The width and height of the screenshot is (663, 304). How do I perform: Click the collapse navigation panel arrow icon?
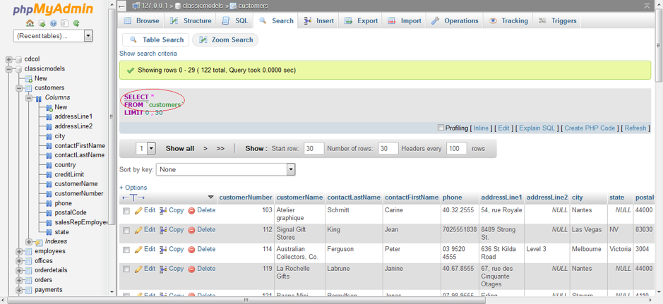(122, 6)
